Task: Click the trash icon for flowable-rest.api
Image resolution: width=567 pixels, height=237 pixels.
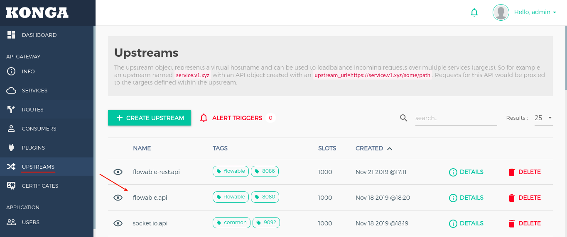Action: coord(512,172)
